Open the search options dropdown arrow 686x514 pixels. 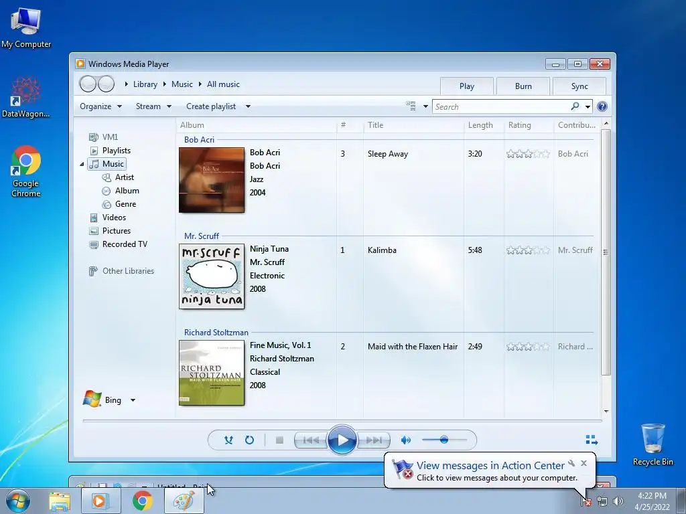click(588, 106)
